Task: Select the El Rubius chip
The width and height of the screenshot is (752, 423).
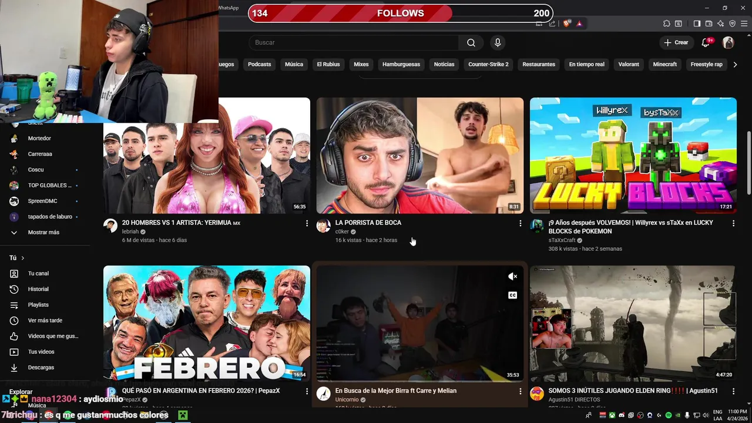Action: tap(328, 64)
